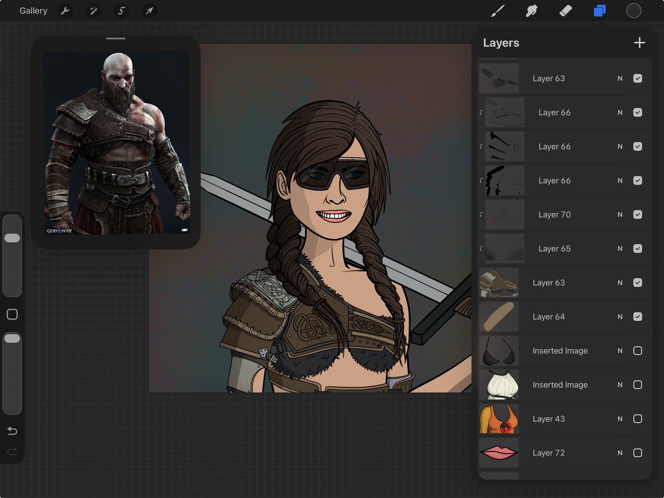The width and height of the screenshot is (664, 498).
Task: Tap the Redo arrow in sidebar
Action: 12,451
